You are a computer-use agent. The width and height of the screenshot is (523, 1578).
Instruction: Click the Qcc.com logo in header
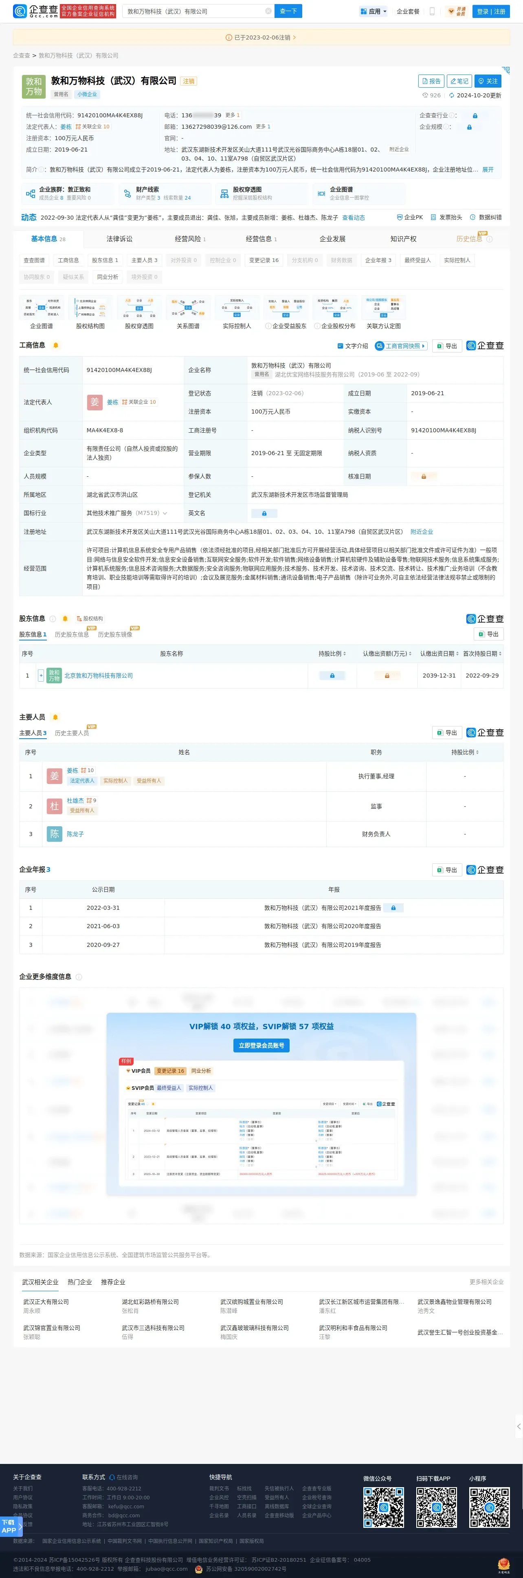point(35,11)
